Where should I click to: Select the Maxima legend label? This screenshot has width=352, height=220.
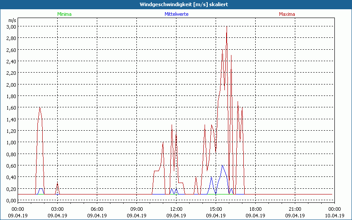(287, 14)
